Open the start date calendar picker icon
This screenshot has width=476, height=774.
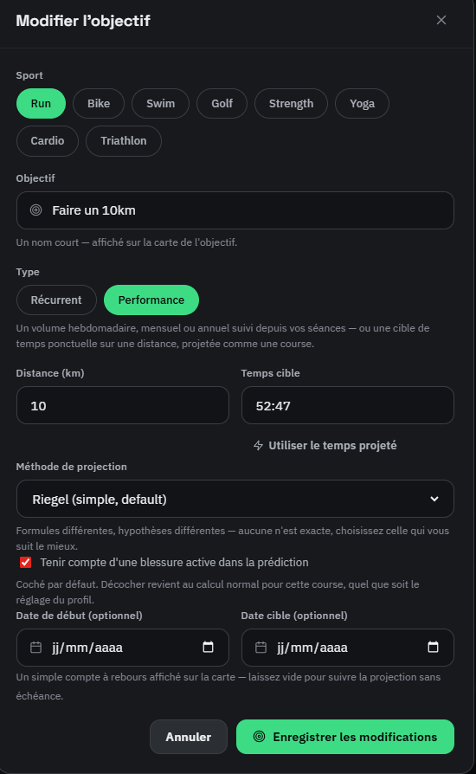pyautogui.click(x=209, y=647)
